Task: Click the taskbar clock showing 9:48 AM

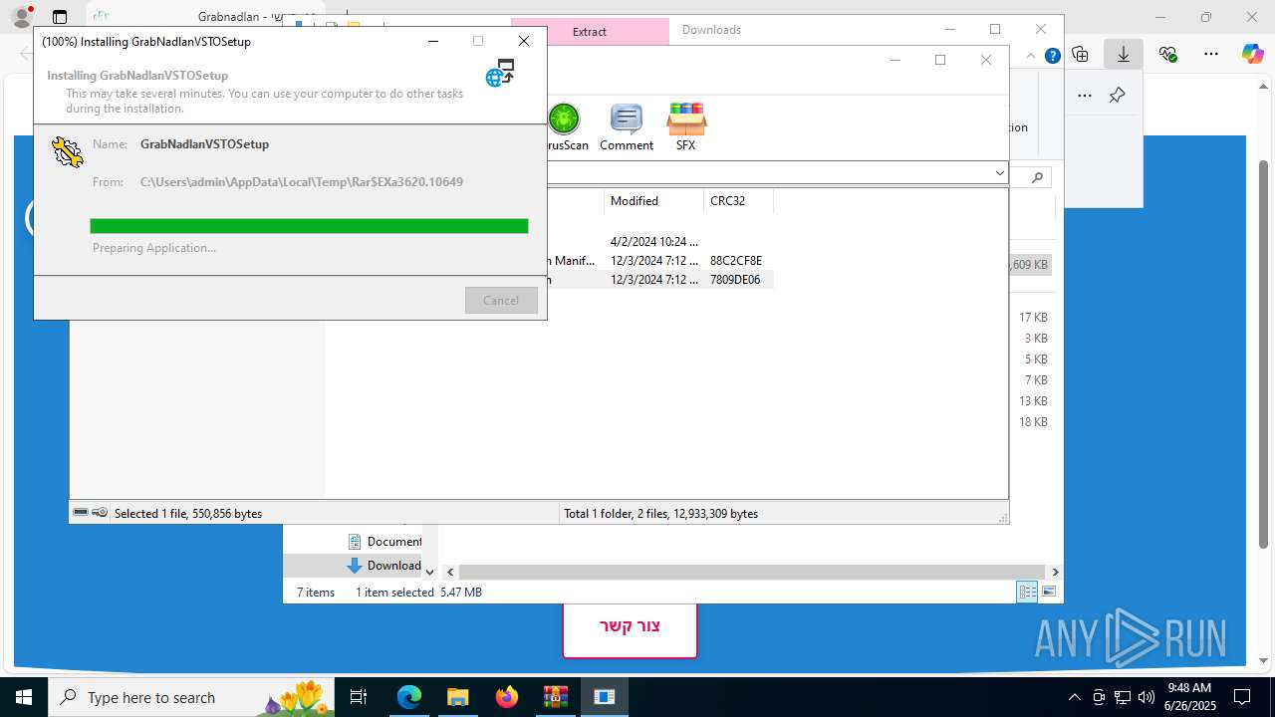Action: [x=1189, y=697]
